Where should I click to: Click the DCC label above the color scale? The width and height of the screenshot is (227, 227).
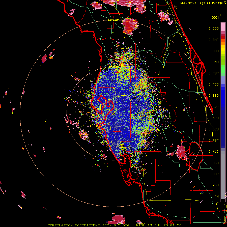coord(221,15)
